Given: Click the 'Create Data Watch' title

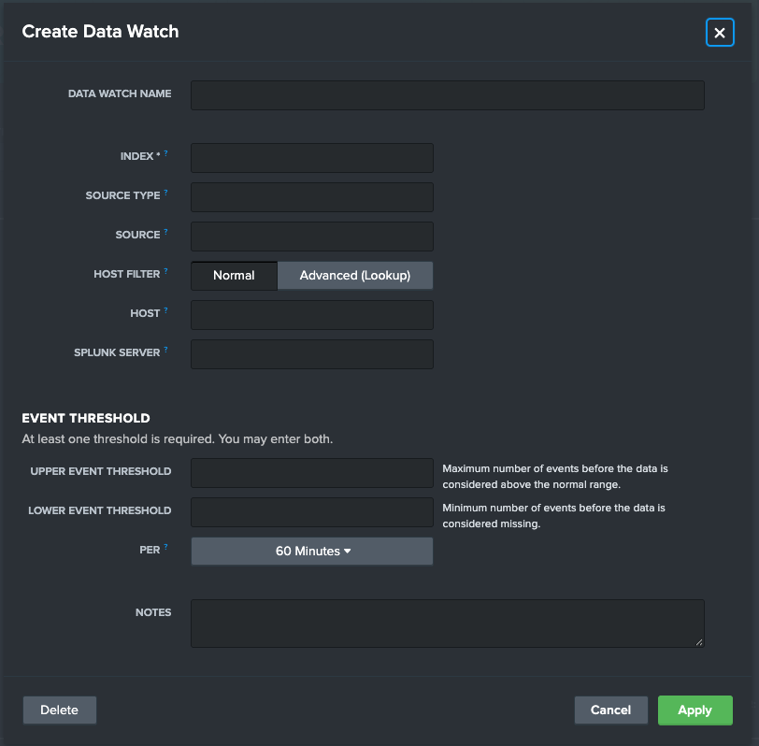Looking at the screenshot, I should [x=100, y=32].
